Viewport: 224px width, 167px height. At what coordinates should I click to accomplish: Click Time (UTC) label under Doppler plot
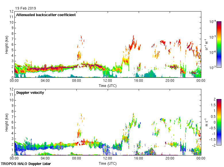[x=108, y=164]
